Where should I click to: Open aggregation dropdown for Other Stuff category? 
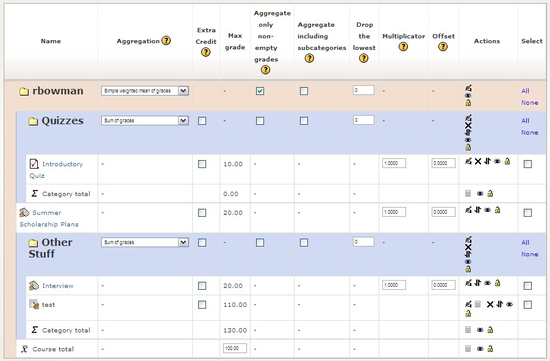coord(145,242)
